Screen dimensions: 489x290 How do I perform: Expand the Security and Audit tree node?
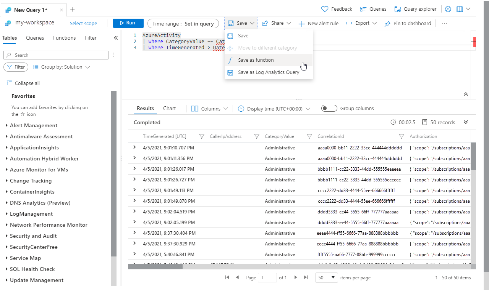pyautogui.click(x=7, y=236)
